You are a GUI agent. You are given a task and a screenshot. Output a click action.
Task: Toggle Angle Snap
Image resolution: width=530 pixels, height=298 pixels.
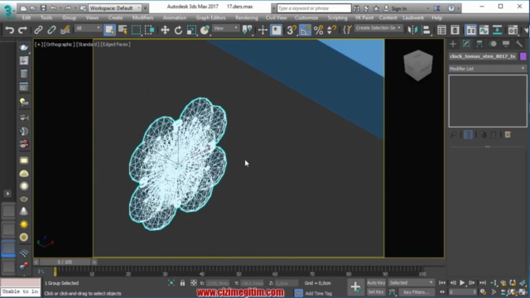[305, 30]
